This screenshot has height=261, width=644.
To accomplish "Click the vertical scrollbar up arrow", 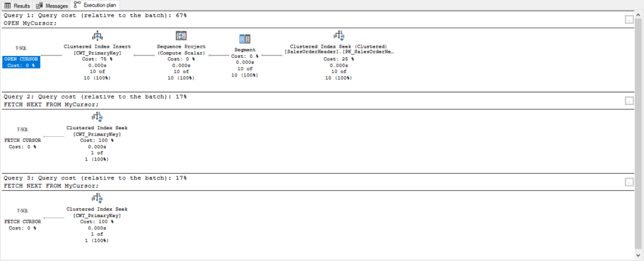I will point(639,14).
